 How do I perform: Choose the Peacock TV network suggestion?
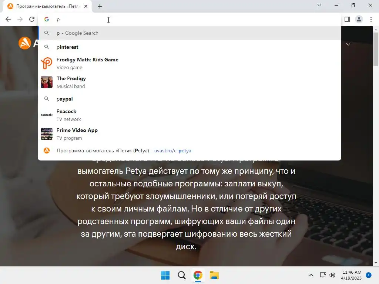(189, 115)
